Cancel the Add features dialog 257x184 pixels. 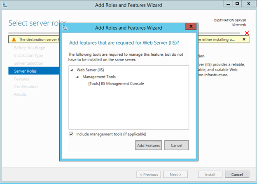[176, 145]
